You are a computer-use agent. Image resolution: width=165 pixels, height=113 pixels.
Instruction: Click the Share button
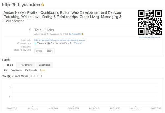[x=39, y=51]
